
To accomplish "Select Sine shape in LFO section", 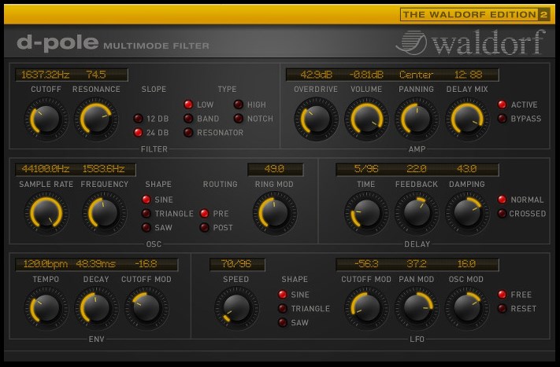I will tap(283, 295).
